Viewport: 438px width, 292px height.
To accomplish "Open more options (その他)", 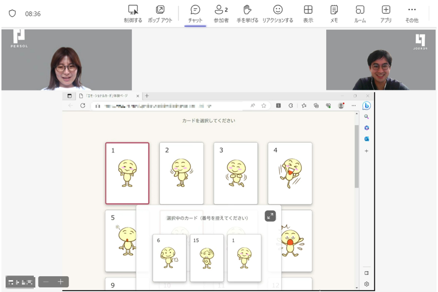I will (412, 14).
